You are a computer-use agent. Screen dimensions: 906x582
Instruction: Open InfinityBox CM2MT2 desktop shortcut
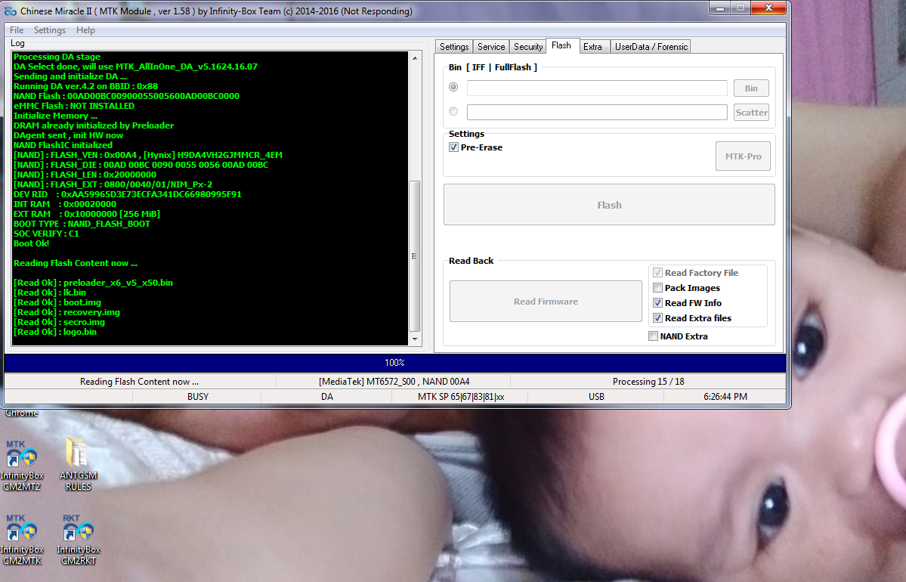pos(22,466)
